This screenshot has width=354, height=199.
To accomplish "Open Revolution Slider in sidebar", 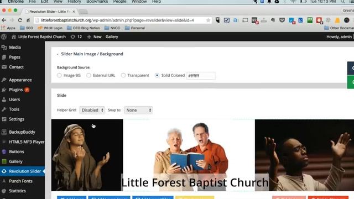I will point(22,171).
